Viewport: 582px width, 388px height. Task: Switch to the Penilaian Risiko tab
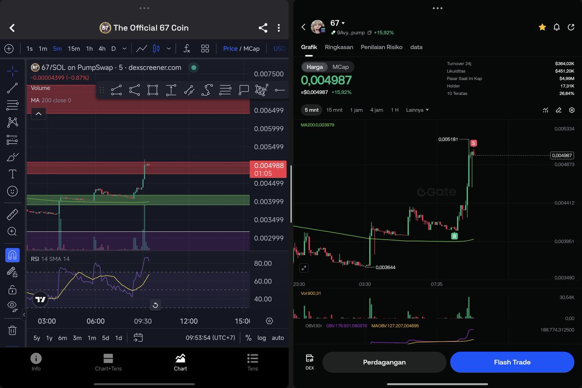[382, 47]
